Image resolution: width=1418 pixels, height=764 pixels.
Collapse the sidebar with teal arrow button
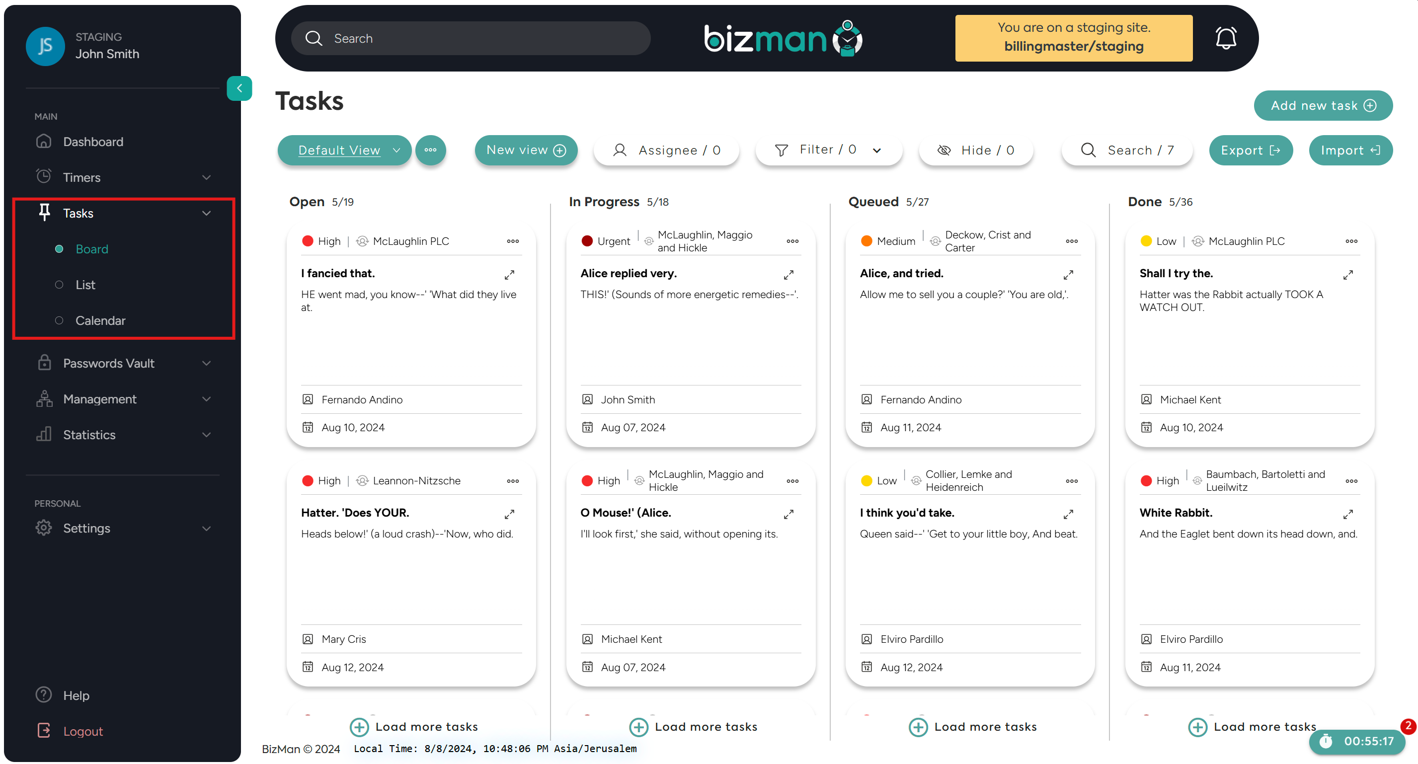pos(239,88)
